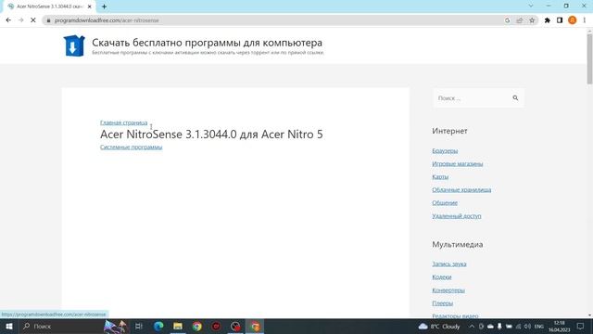The width and height of the screenshot is (593, 334).
Task: Select the Acer NitroSense browser tab
Action: (49, 6)
